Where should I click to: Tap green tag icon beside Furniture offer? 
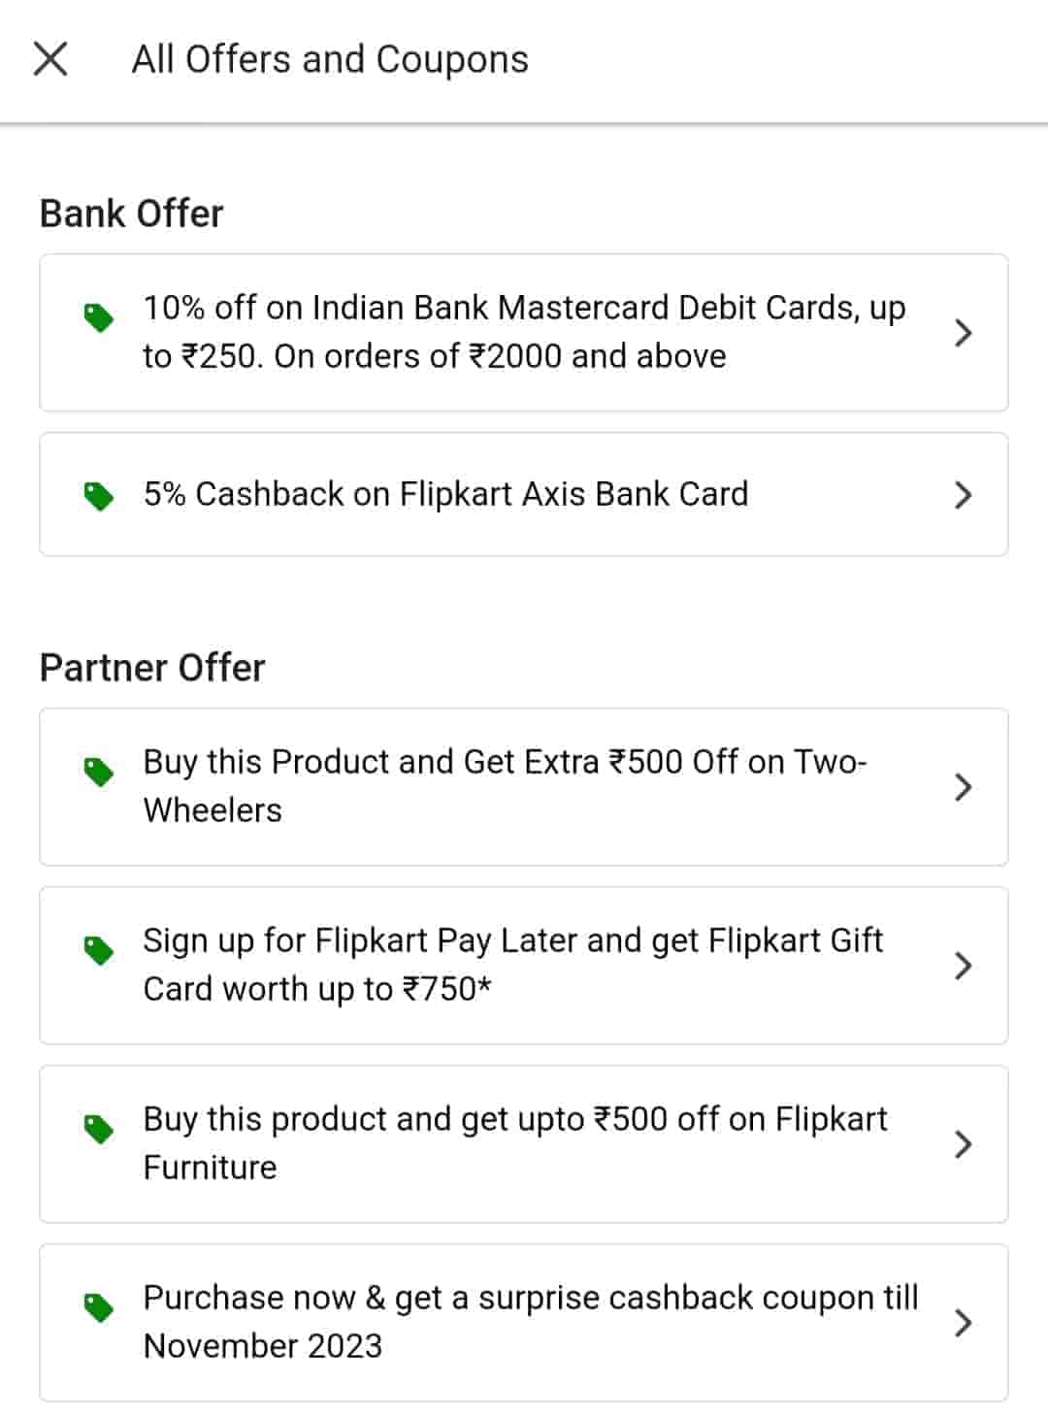99,1129
